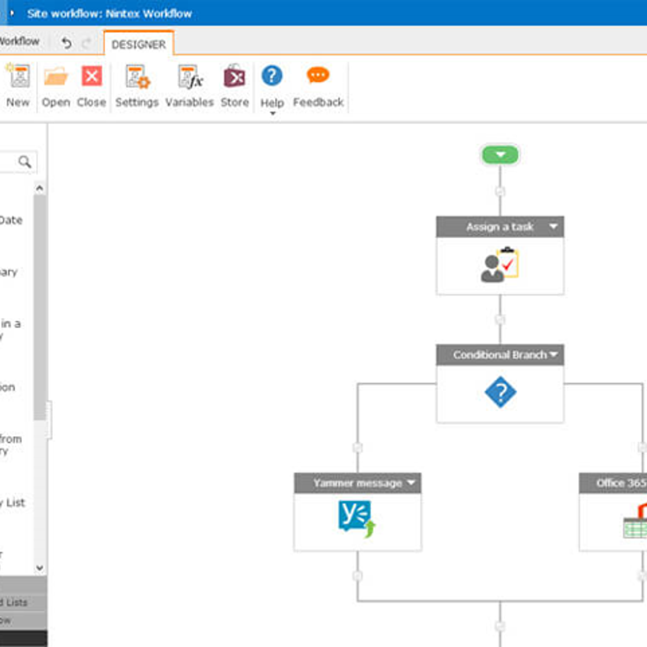Open the Conditional Branch dropdown arrow

pos(554,355)
